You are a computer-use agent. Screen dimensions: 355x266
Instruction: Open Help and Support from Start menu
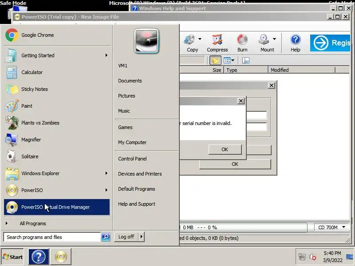(x=137, y=204)
